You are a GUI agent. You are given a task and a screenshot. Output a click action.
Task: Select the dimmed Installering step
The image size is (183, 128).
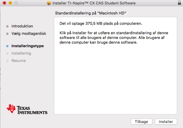pos(21,53)
